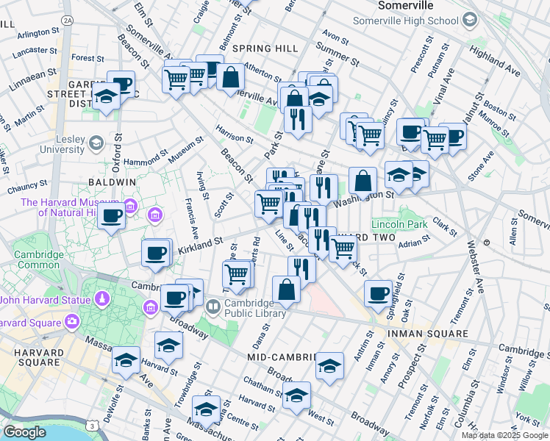
Task: Select the Inman Square label
Action: [x=428, y=334]
